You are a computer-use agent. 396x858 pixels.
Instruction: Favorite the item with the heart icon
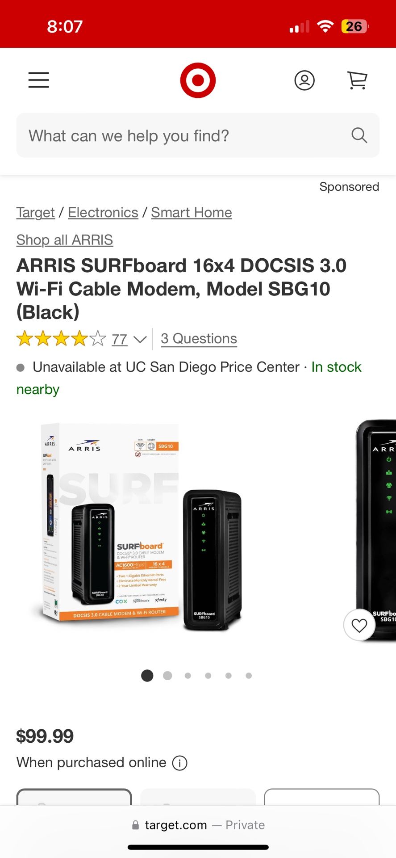359,625
